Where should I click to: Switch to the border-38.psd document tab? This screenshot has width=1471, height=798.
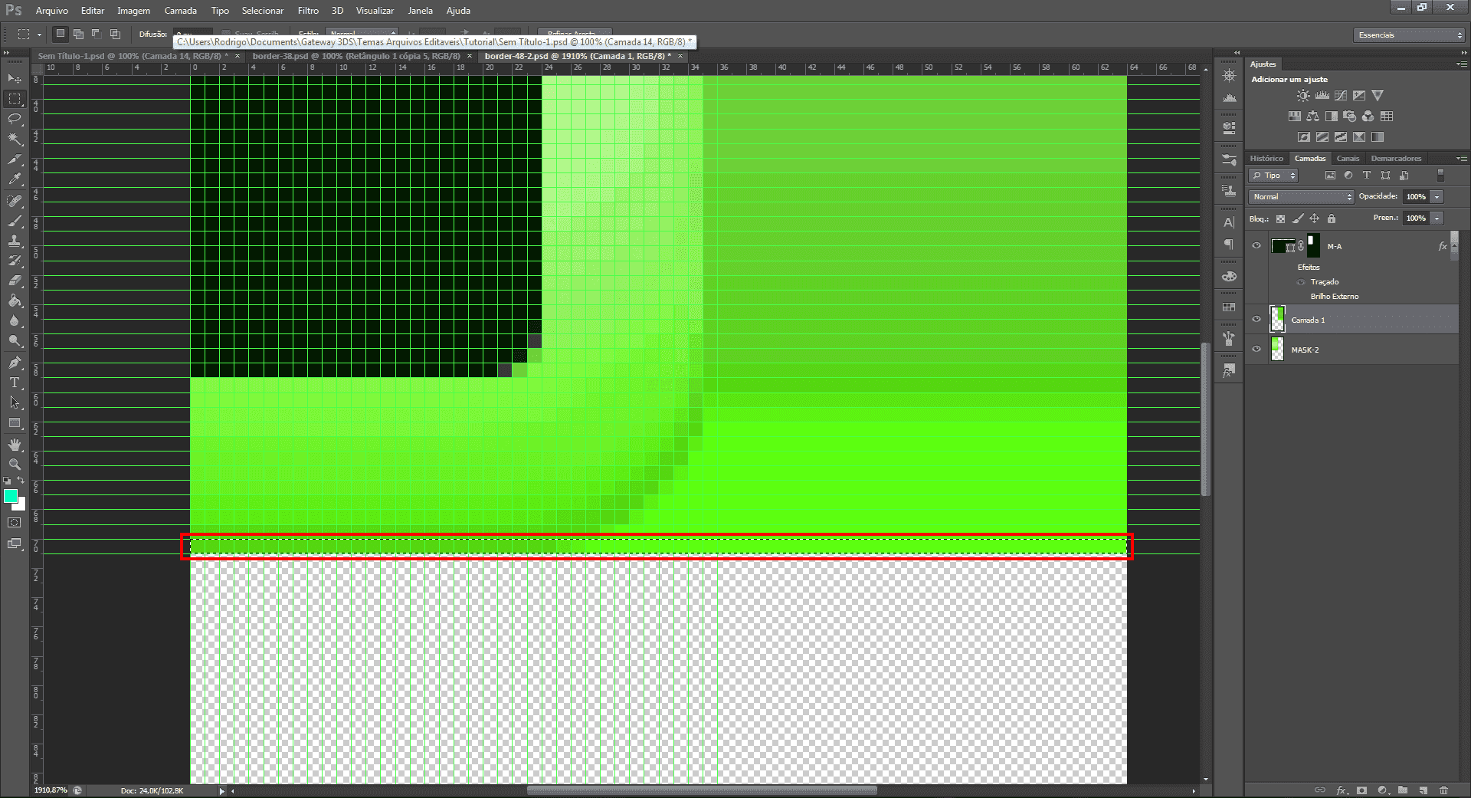[x=356, y=56]
